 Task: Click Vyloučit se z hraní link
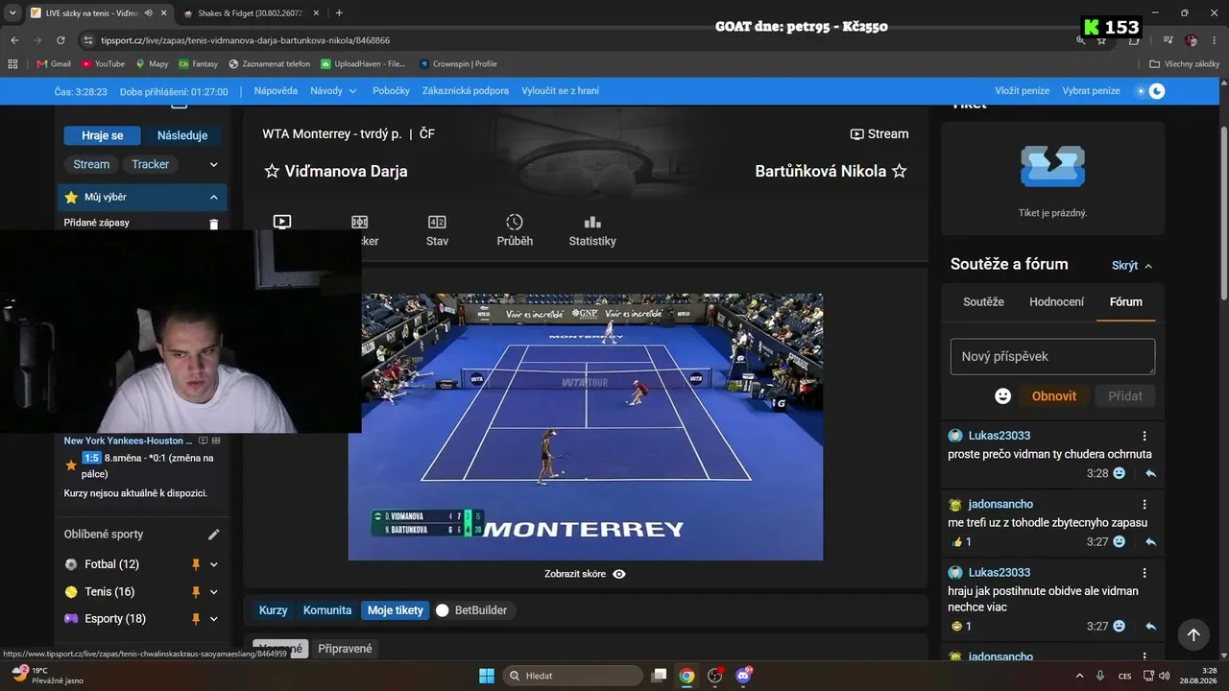coord(560,91)
